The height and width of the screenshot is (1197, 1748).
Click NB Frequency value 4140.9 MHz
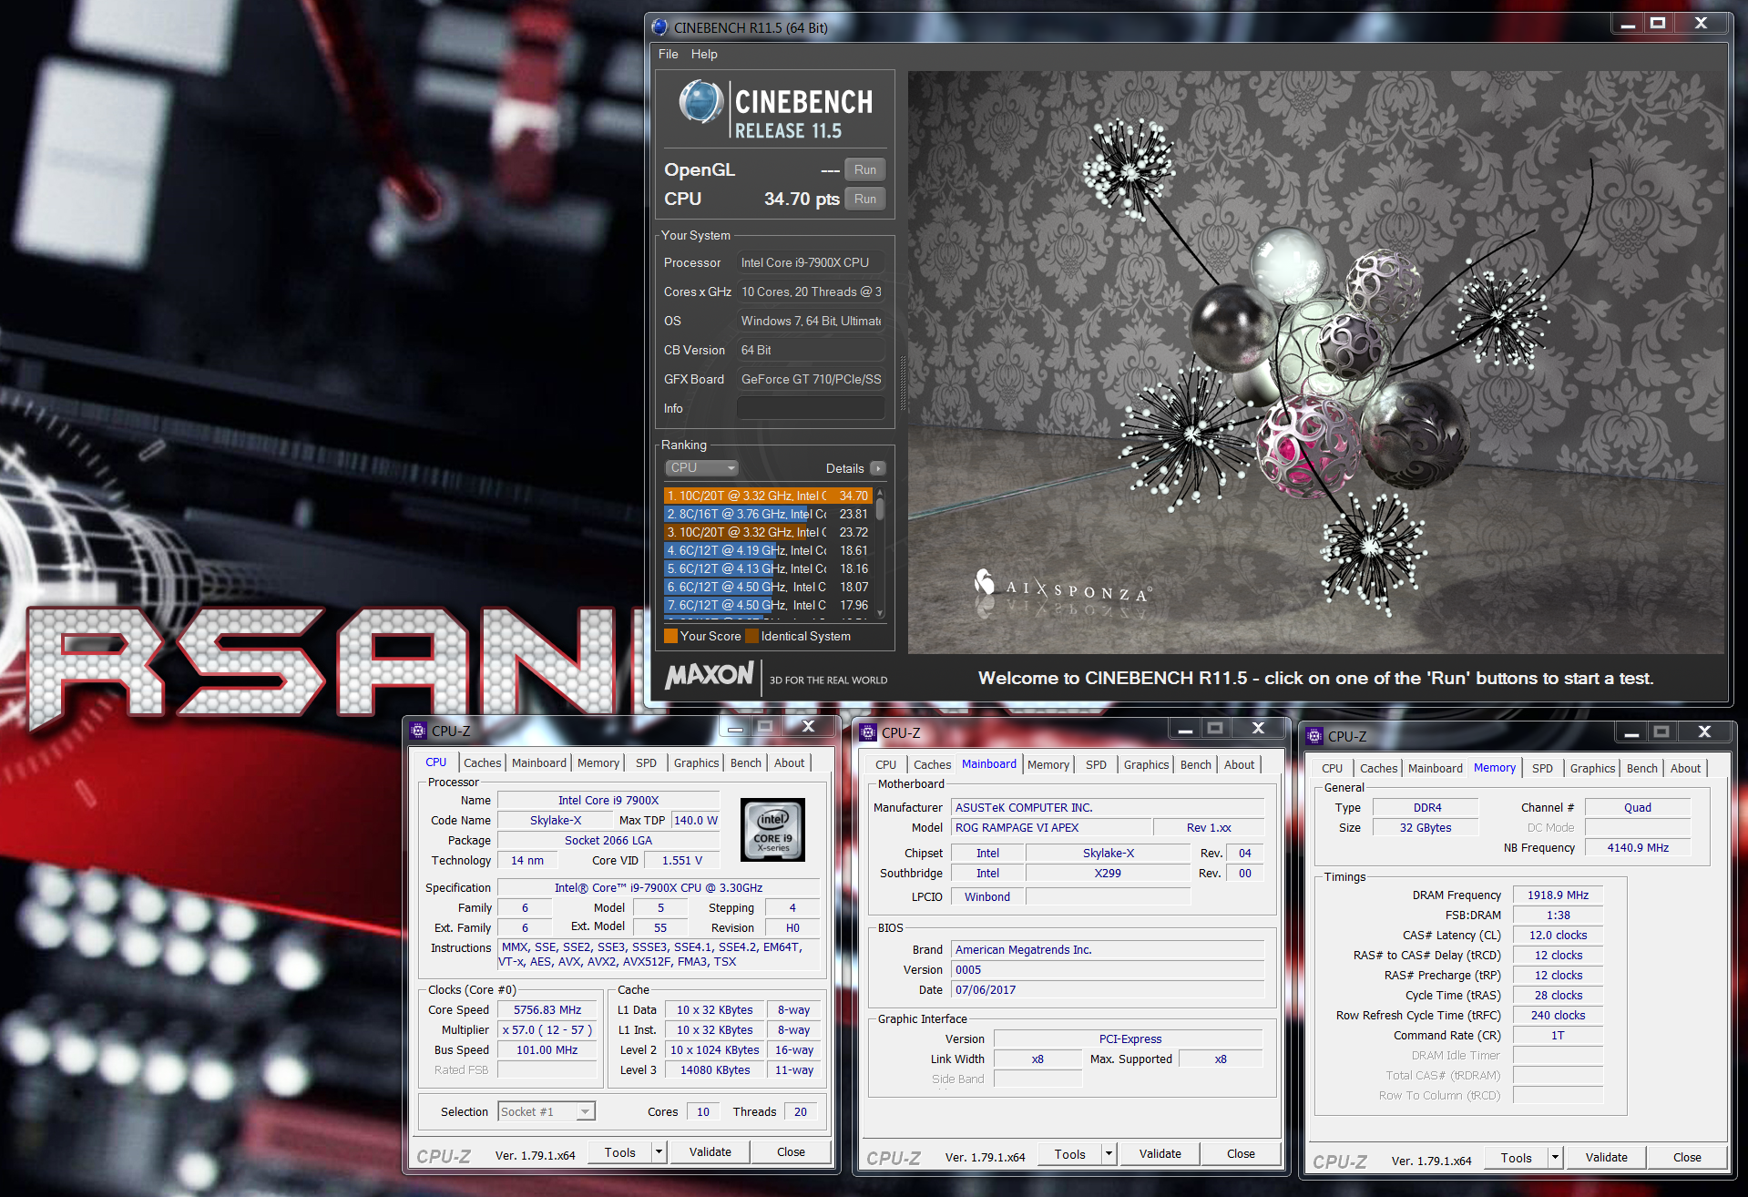1638,848
